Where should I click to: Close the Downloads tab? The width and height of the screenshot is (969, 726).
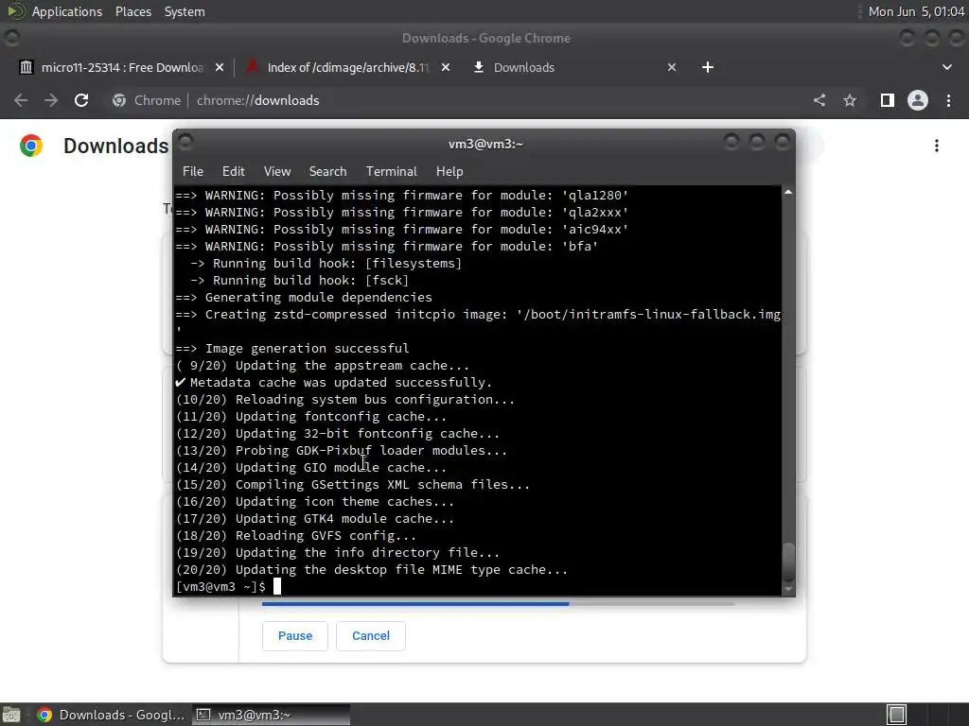672,67
